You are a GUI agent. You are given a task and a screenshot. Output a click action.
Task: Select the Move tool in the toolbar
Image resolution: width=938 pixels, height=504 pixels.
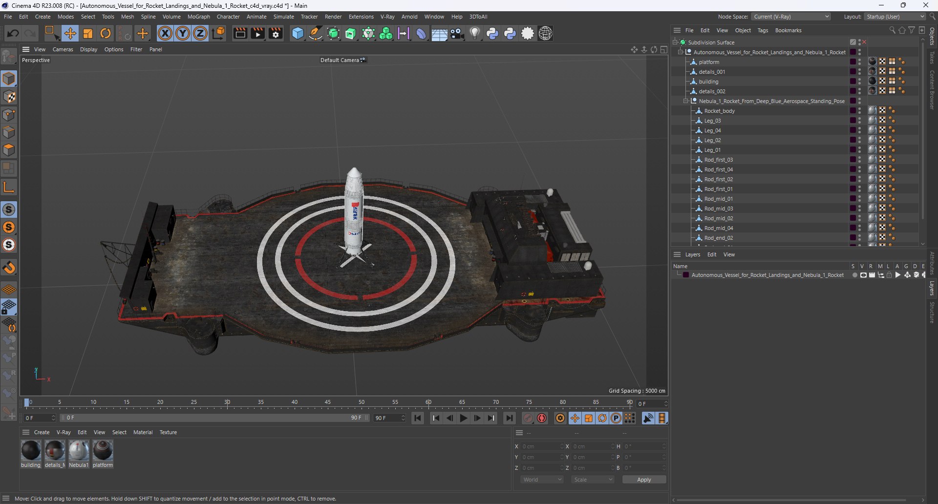click(x=70, y=33)
